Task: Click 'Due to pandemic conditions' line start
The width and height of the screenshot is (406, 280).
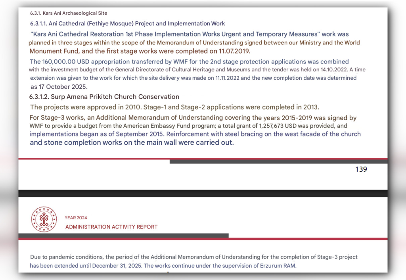Action: 67,257
